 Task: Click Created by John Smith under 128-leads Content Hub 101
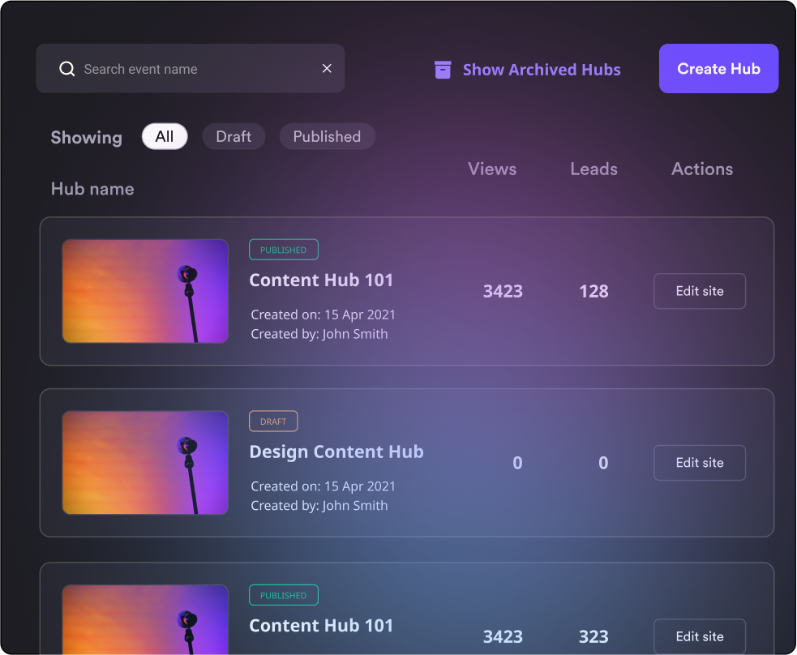[x=319, y=334]
